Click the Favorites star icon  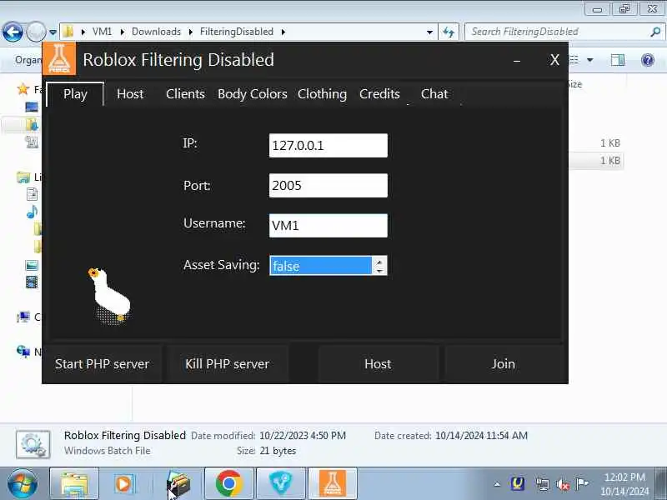click(23, 89)
